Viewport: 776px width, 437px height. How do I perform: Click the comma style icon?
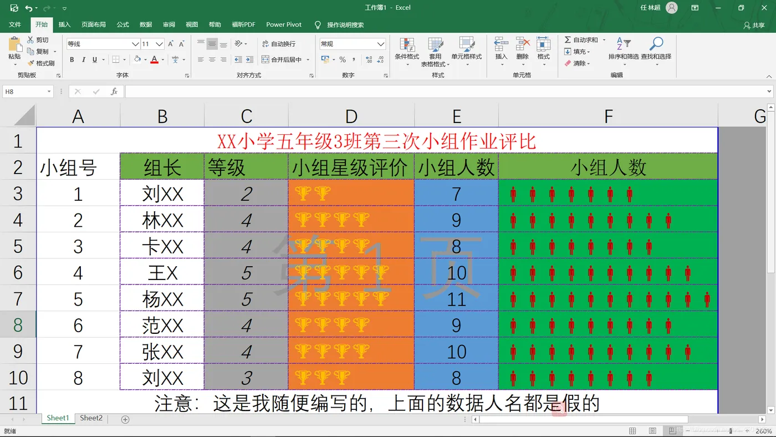point(354,59)
